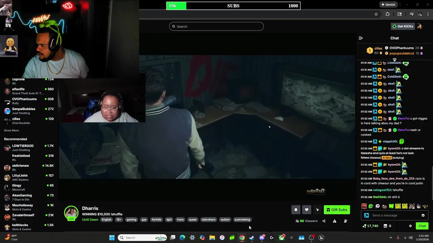Image resolution: width=433 pixels, height=243 pixels.
Task: Click the gavel badge icon in the message box
Action: pyautogui.click(x=366, y=215)
